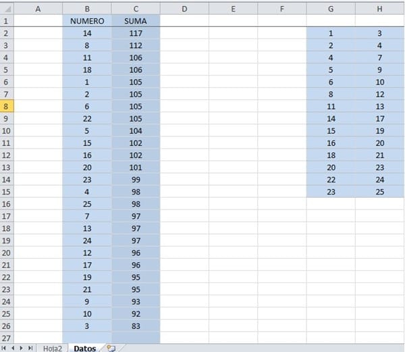The image size is (405, 352).
Task: Go to last sheet navigation arrow
Action: coord(30,348)
